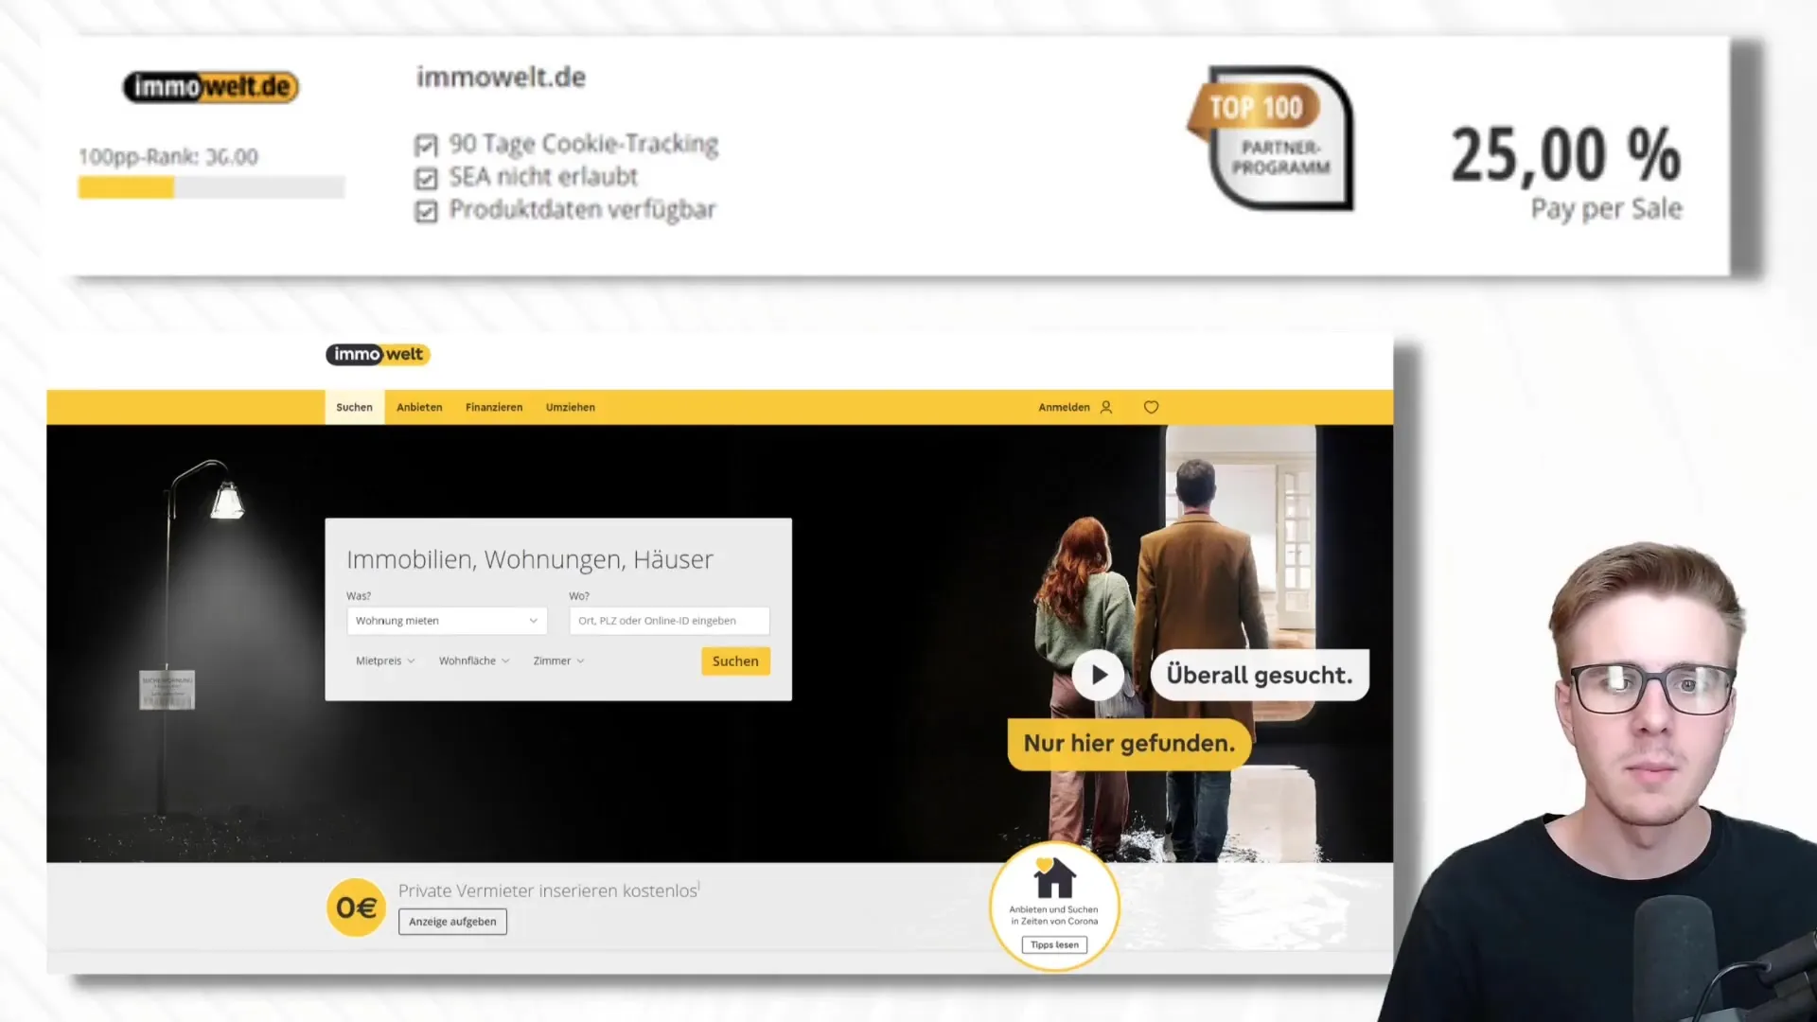The width and height of the screenshot is (1817, 1022).
Task: Click the 0€ yellow circle icon
Action: click(x=356, y=907)
